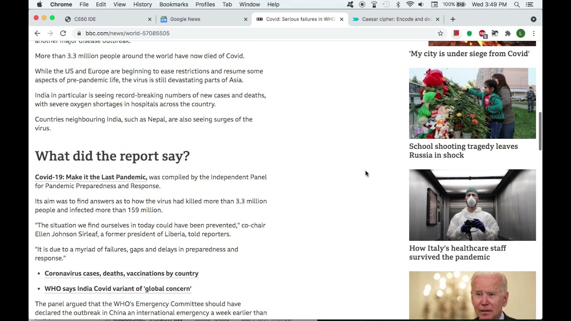Expand the tab search dropdown arrow

pyautogui.click(x=534, y=19)
